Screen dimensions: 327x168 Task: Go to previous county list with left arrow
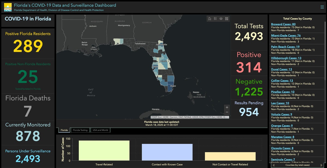point(274,165)
